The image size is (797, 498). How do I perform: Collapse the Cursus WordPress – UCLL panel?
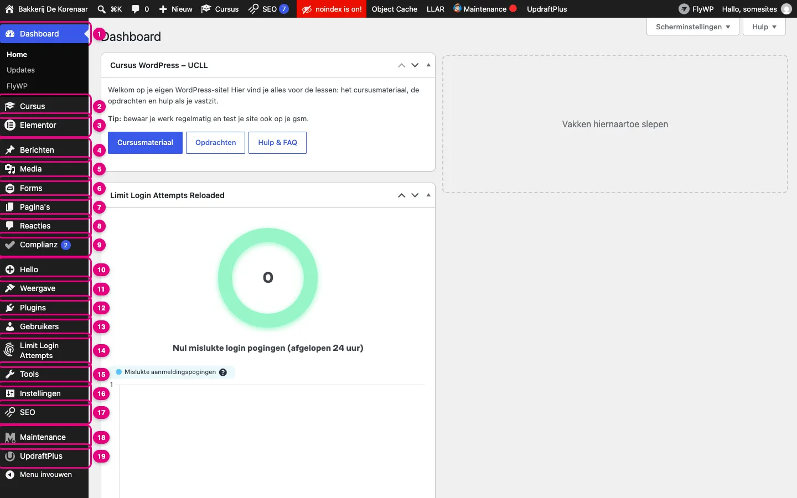tap(428, 65)
